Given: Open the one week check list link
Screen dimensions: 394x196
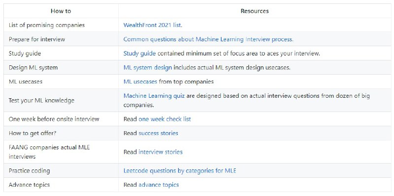Looking at the screenshot, I should (x=164, y=119).
